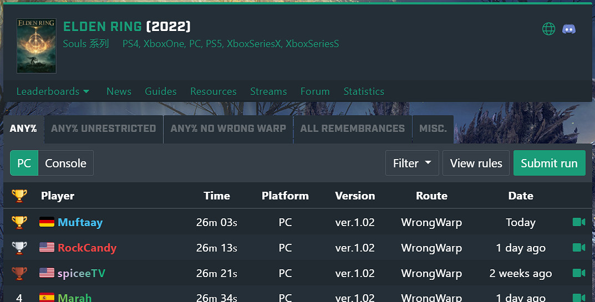Expand the Leaderboards dropdown menu
Screen dimensions: 595x302
coord(53,91)
